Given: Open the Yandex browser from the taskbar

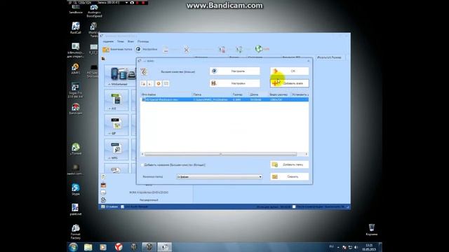Looking at the screenshot, I should [119, 247].
